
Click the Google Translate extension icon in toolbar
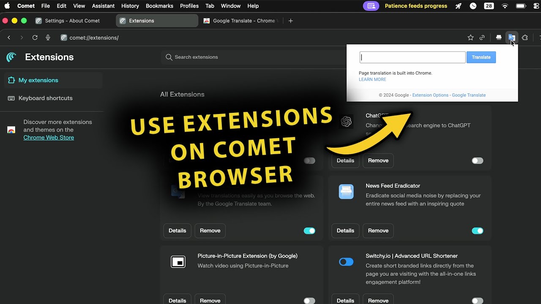[x=511, y=38]
